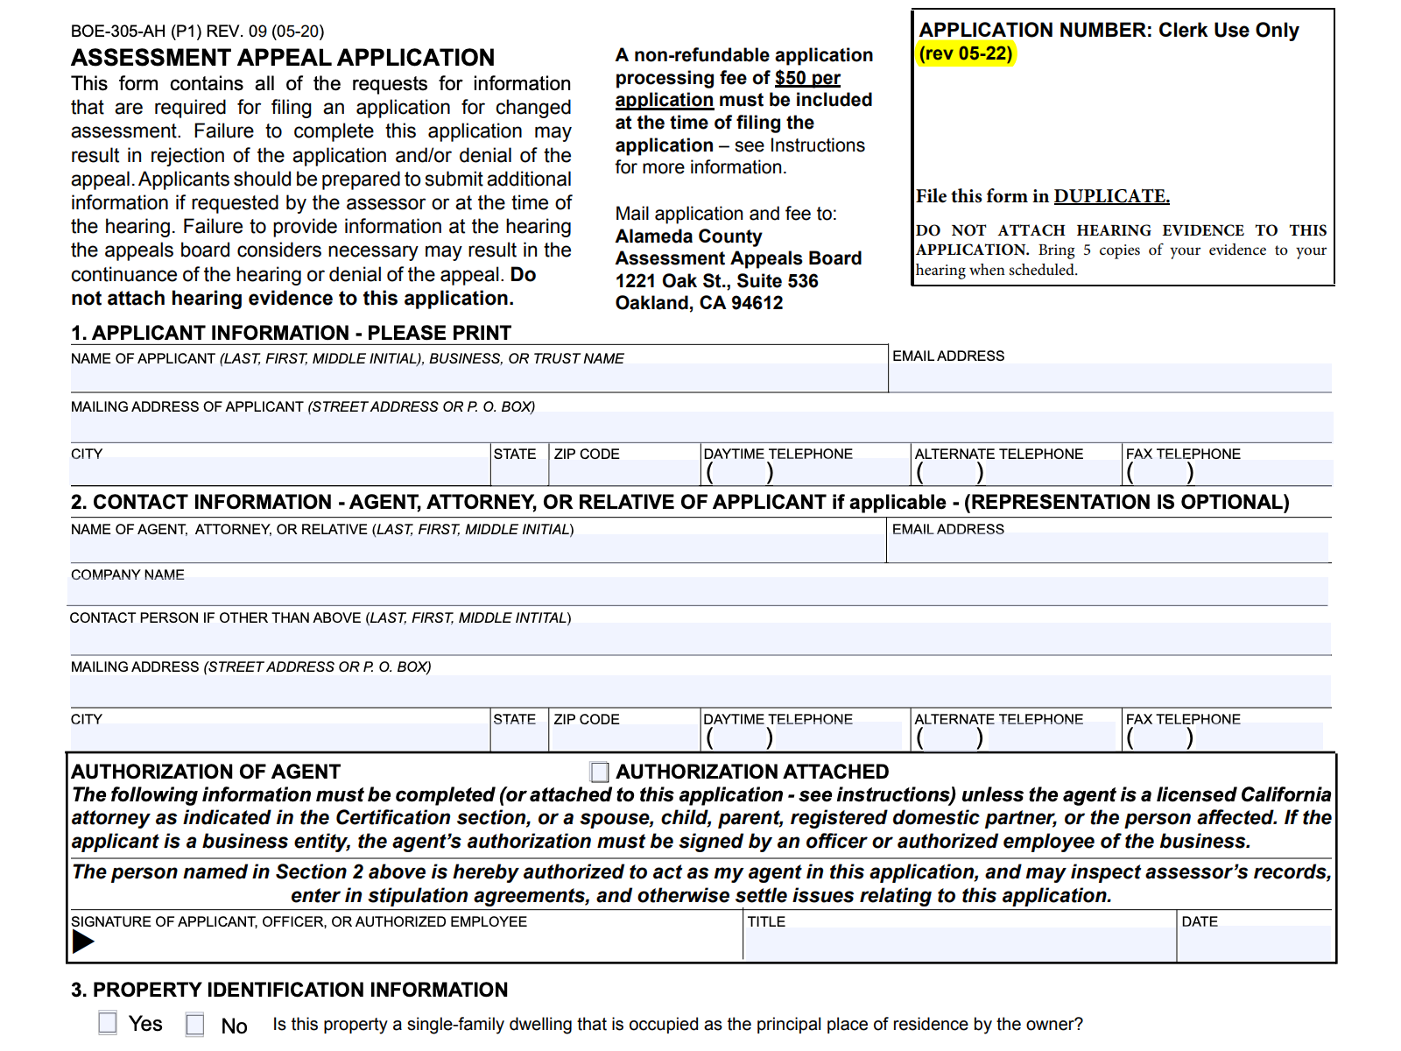Click the "BOE-305-AH (P1) REV. 09 (05-20)" text
Viewport: 1401px width, 1051px height.
pyautogui.click(x=198, y=32)
